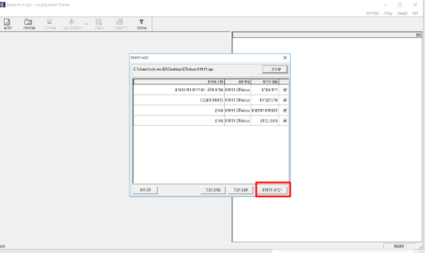425x253 pixels.
Task: Click the app icon in the title bar
Action: pos(3,5)
